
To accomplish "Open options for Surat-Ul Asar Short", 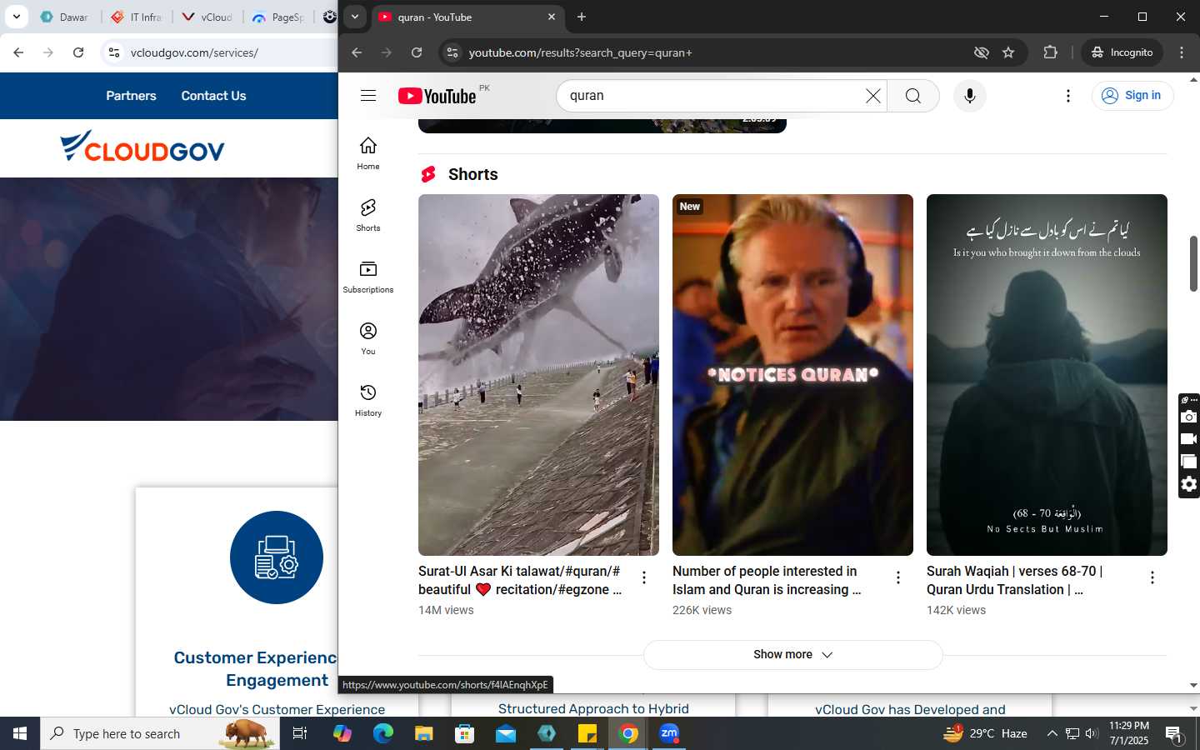I will pos(644,577).
